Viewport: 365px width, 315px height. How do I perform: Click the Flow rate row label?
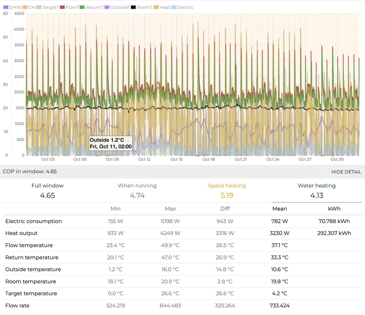click(x=17, y=306)
